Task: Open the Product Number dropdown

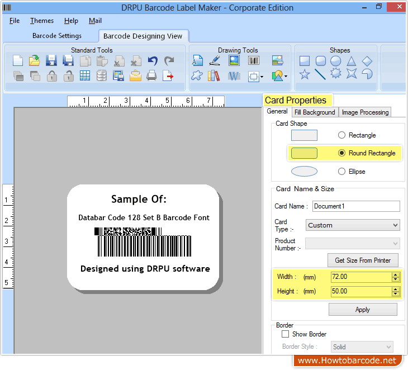Action: [353, 244]
